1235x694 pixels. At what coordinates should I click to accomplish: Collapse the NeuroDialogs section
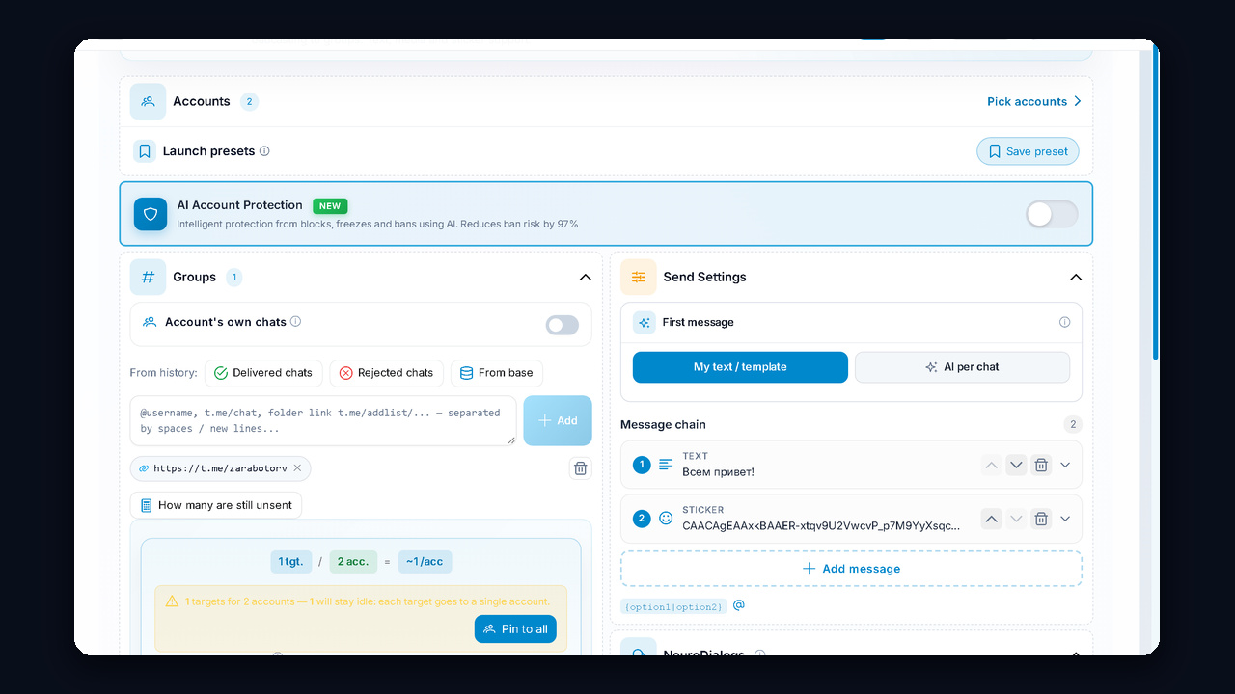click(x=1076, y=654)
